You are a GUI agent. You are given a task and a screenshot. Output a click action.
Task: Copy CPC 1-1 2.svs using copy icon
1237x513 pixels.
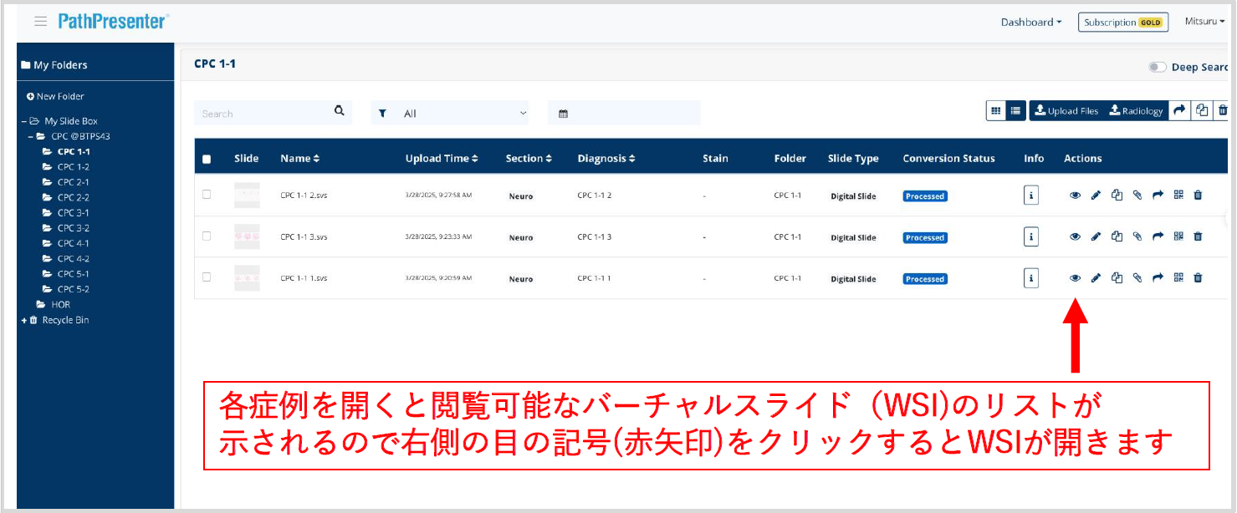coord(1117,196)
